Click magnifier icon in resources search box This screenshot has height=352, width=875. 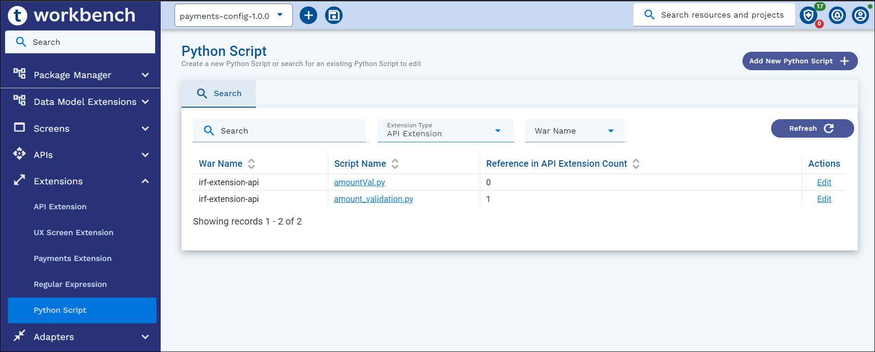pyautogui.click(x=649, y=15)
